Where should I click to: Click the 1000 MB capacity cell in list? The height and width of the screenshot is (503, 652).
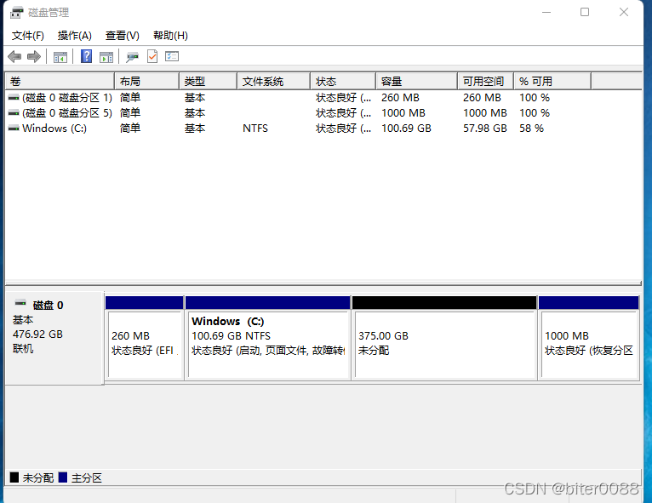403,113
